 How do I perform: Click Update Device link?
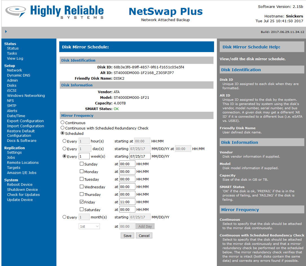coord(20,200)
